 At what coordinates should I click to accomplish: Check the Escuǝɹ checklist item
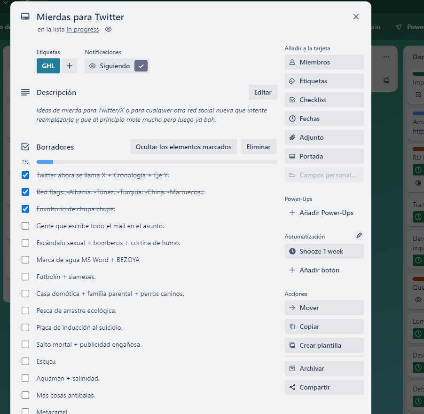point(25,361)
